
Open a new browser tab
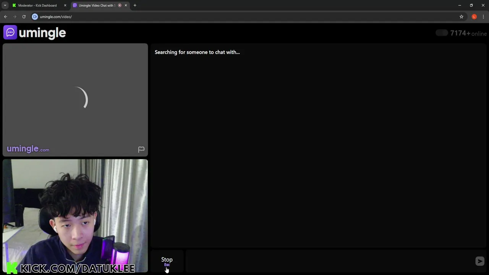(x=135, y=5)
